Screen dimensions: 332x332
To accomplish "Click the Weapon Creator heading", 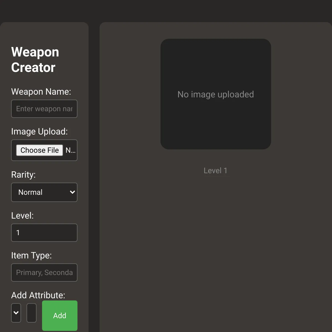I will pyautogui.click(x=35, y=60).
